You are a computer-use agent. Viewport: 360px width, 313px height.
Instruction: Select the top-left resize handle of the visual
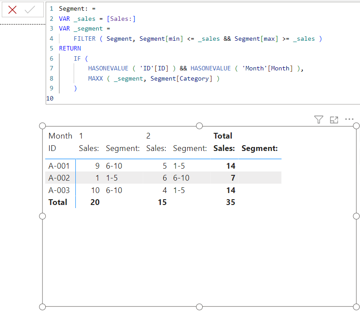pyautogui.click(x=43, y=126)
